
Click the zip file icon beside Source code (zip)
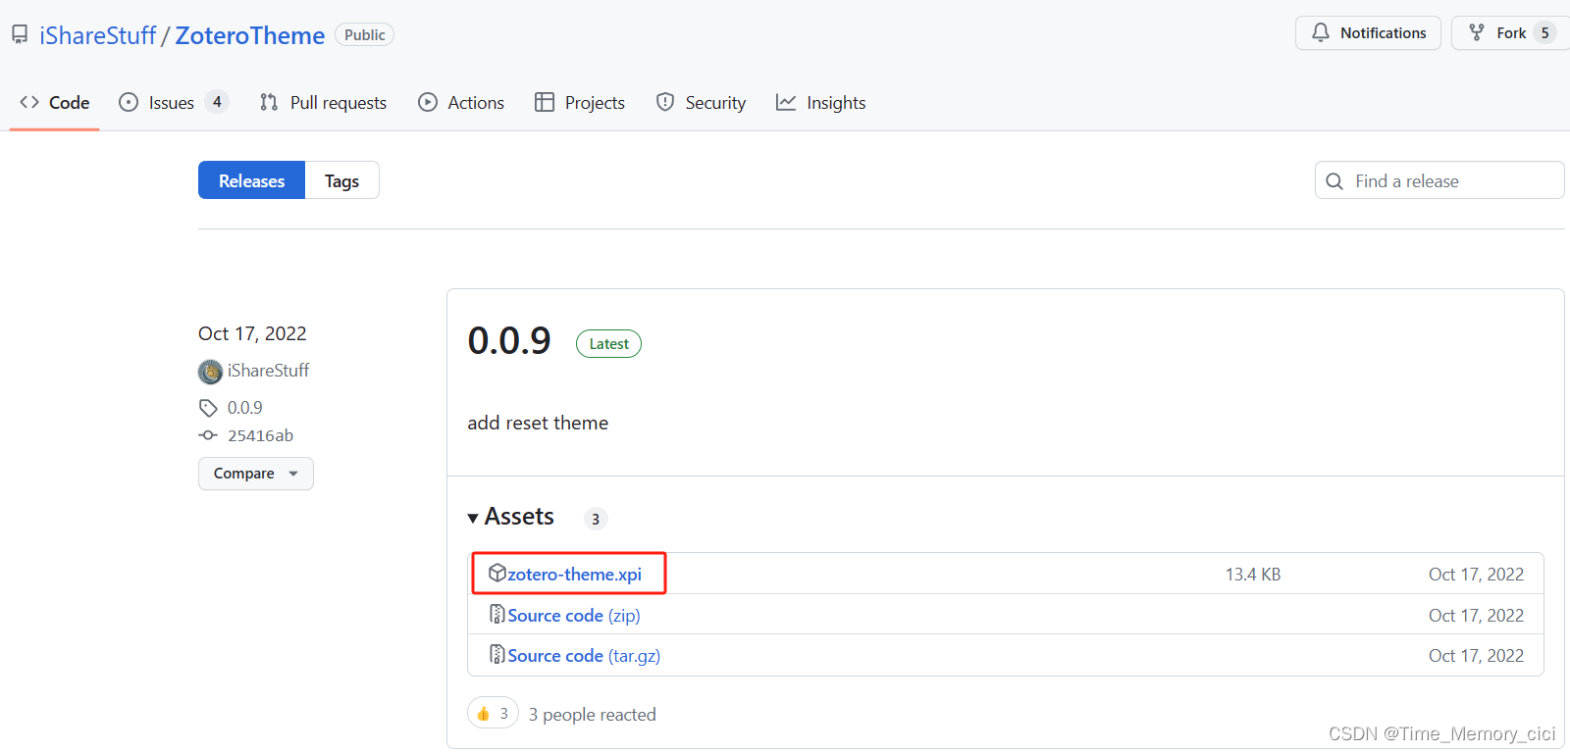[497, 614]
